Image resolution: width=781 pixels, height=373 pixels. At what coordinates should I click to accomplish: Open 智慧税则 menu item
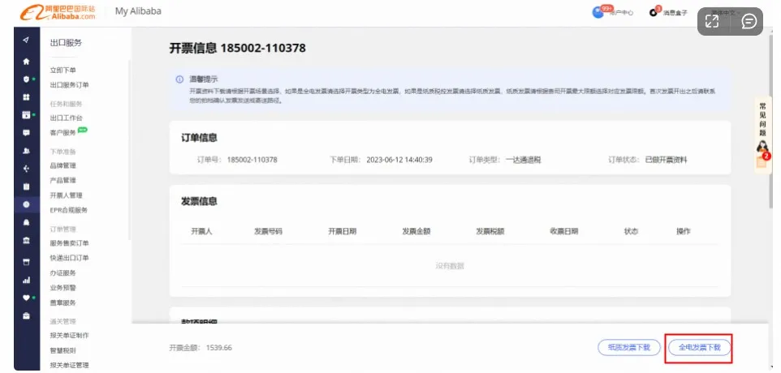[63, 350]
